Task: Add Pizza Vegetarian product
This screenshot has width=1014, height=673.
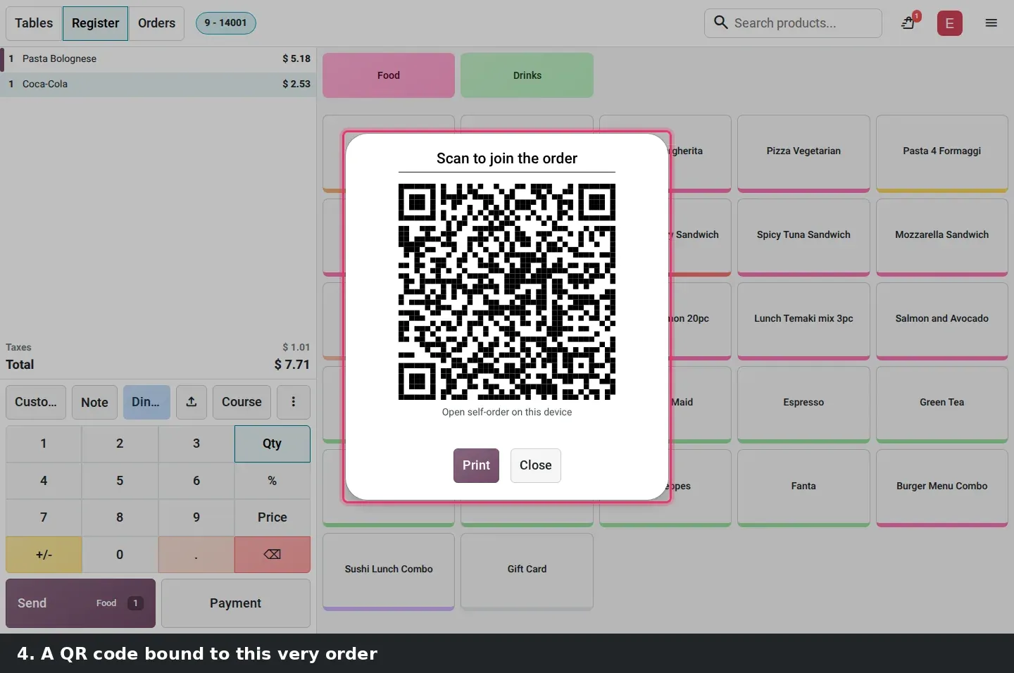Action: (803, 153)
